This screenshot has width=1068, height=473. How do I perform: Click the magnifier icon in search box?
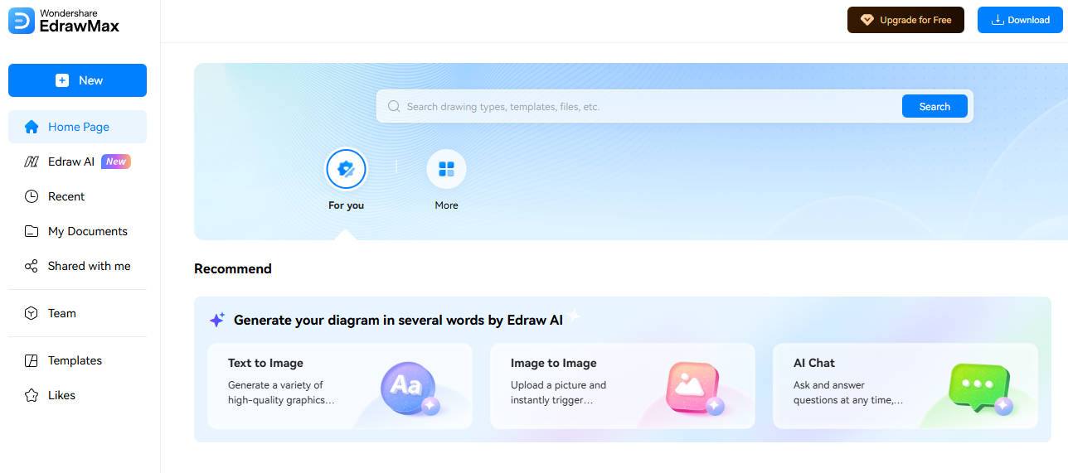[394, 107]
